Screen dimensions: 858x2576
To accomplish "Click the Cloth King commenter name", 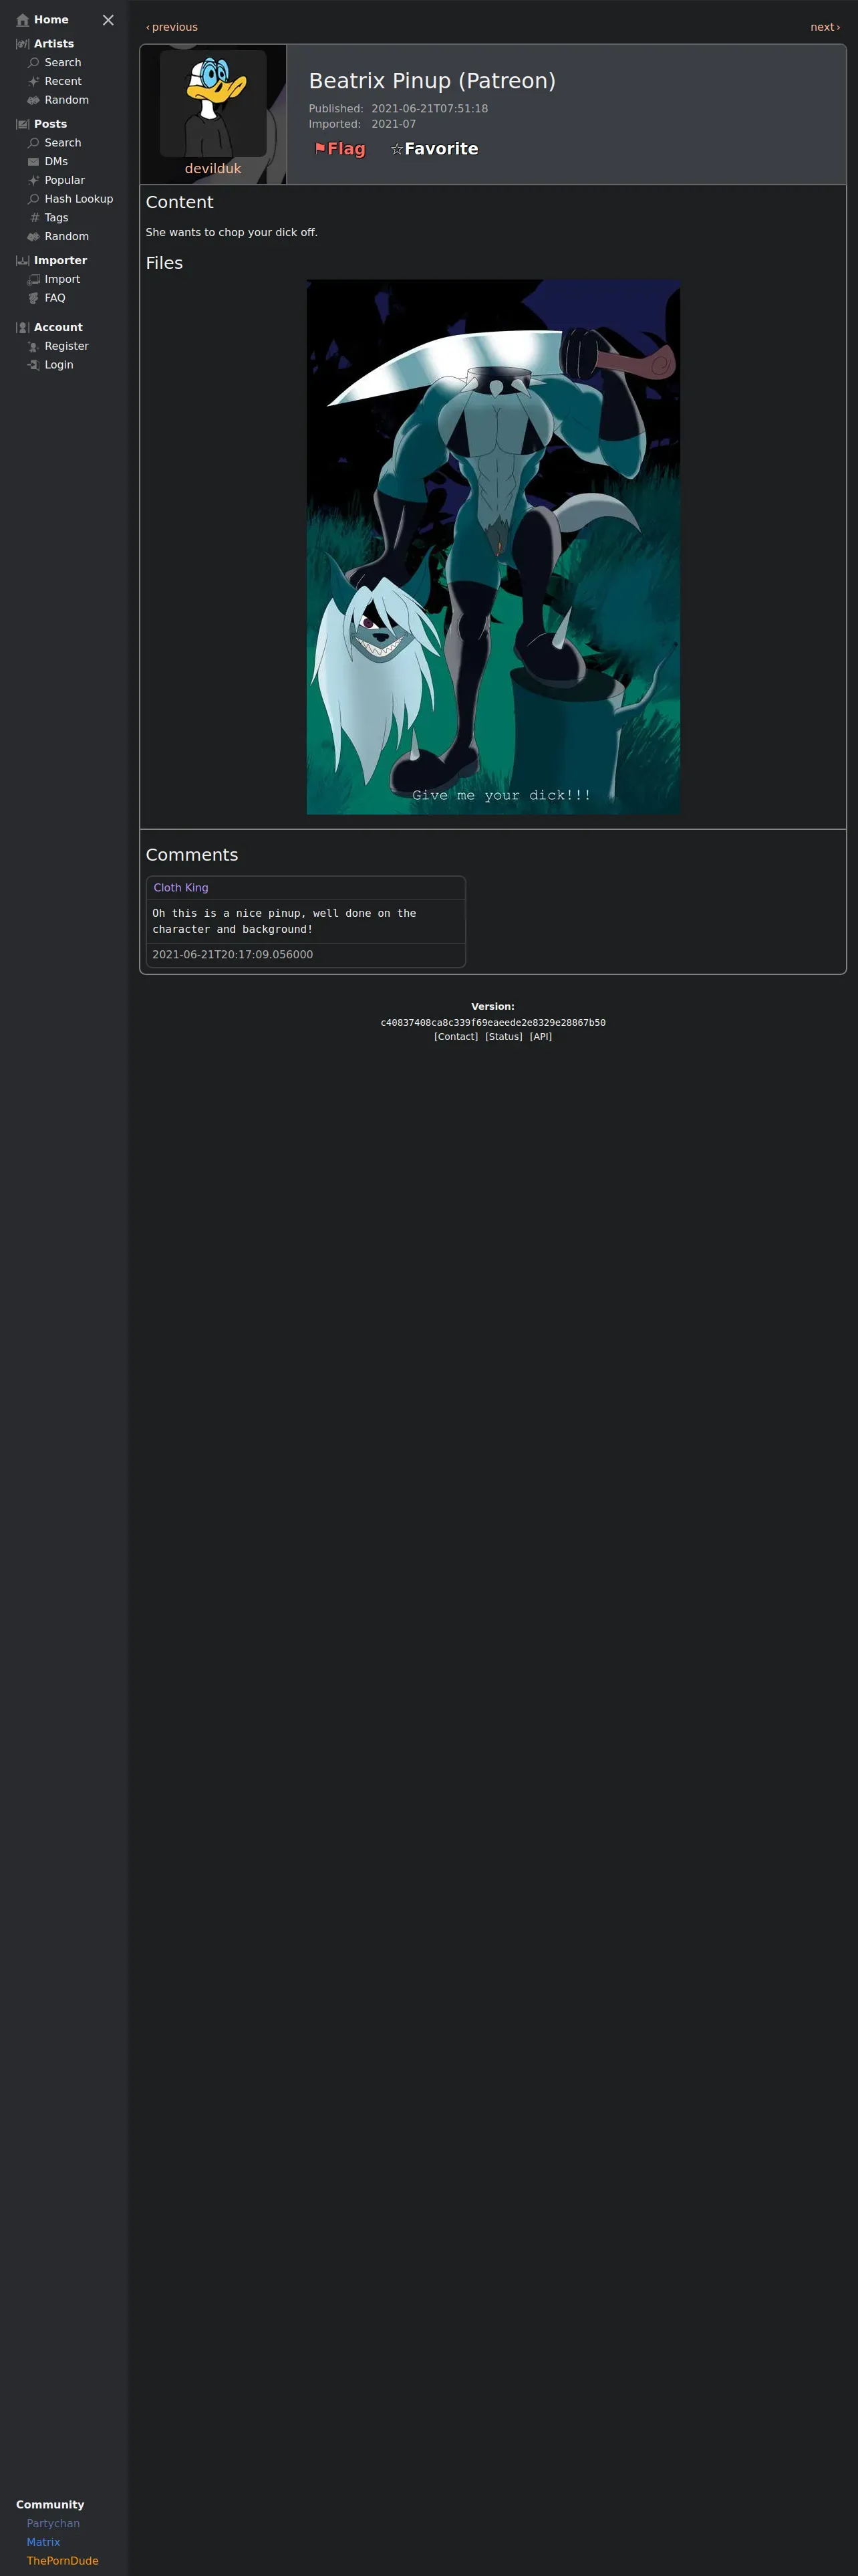I will click(x=181, y=888).
